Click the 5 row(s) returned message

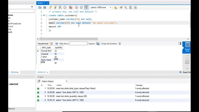pos(142,100)
